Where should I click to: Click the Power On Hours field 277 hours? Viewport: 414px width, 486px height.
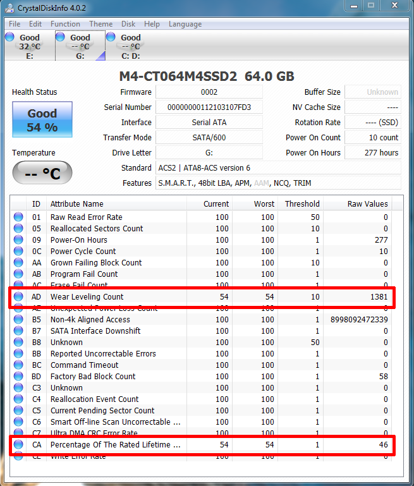click(x=373, y=153)
